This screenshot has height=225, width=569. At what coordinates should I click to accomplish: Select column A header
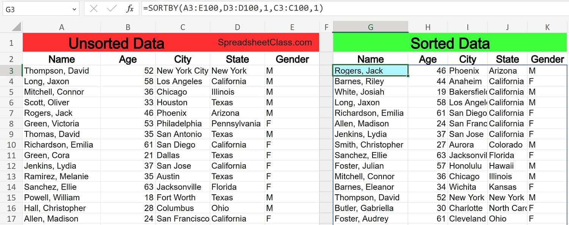pyautogui.click(x=62, y=27)
